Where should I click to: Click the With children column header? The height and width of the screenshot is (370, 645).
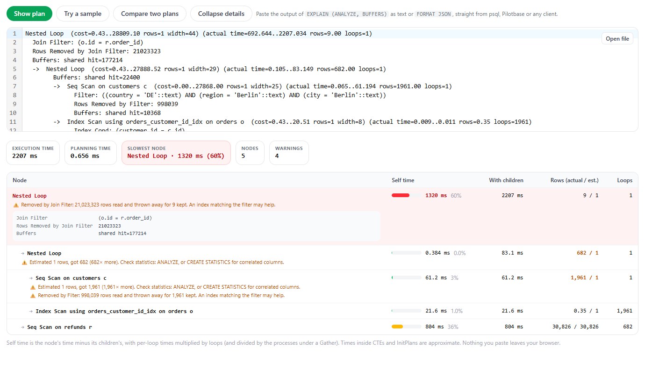pyautogui.click(x=506, y=180)
